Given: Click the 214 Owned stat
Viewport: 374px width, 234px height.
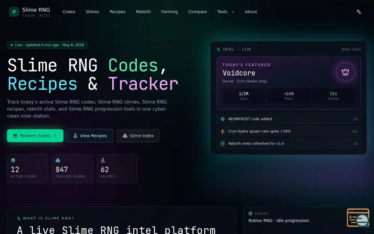Looking at the screenshot, I should point(333,96).
